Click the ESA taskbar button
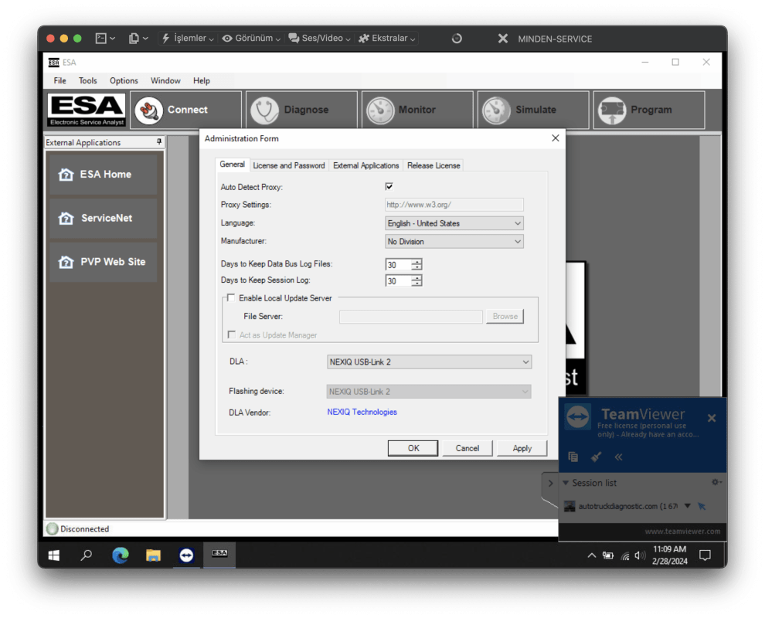765x618 pixels. tap(219, 554)
